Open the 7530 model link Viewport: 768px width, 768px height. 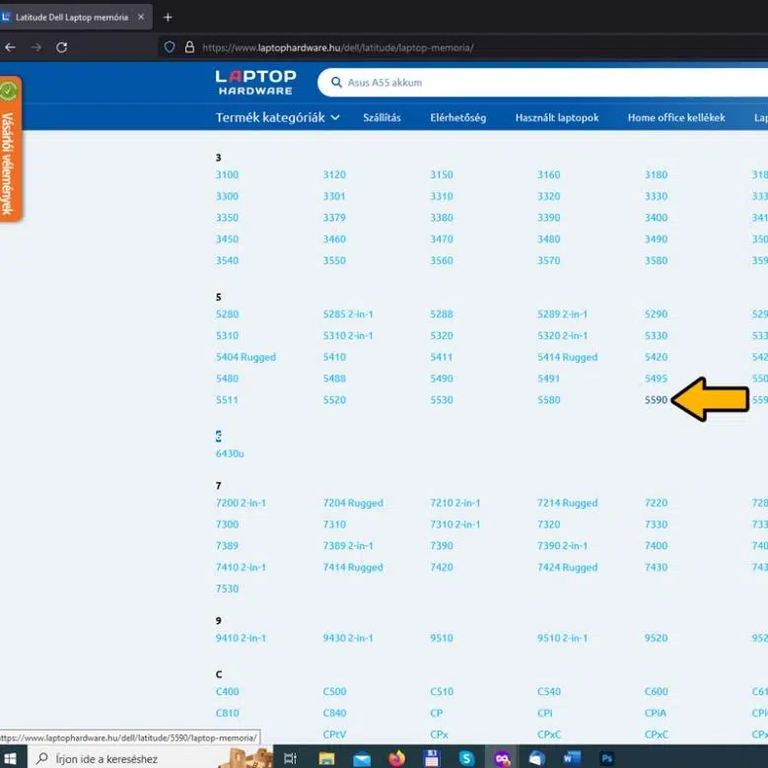227,589
